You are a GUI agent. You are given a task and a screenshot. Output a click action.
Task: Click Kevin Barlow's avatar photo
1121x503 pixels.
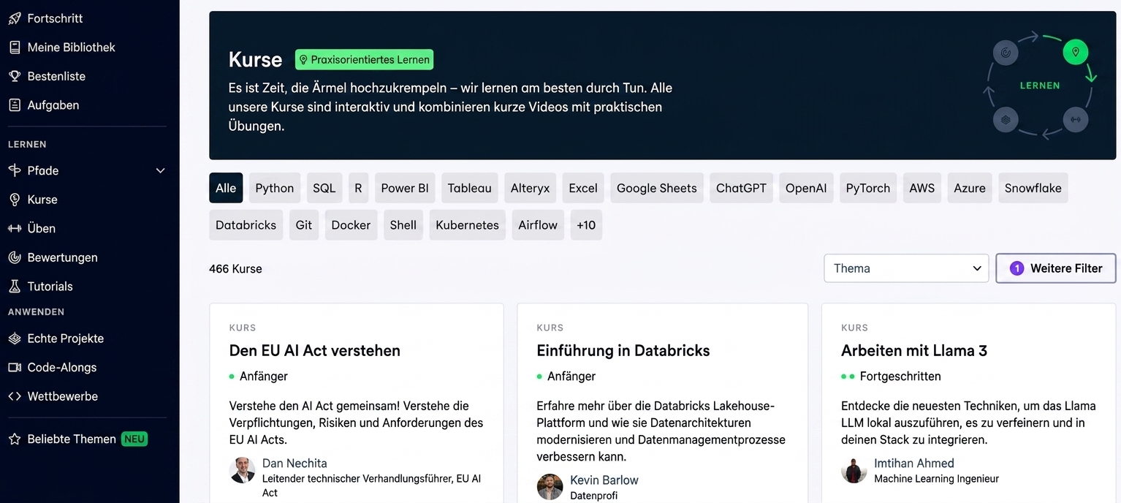coord(550,487)
